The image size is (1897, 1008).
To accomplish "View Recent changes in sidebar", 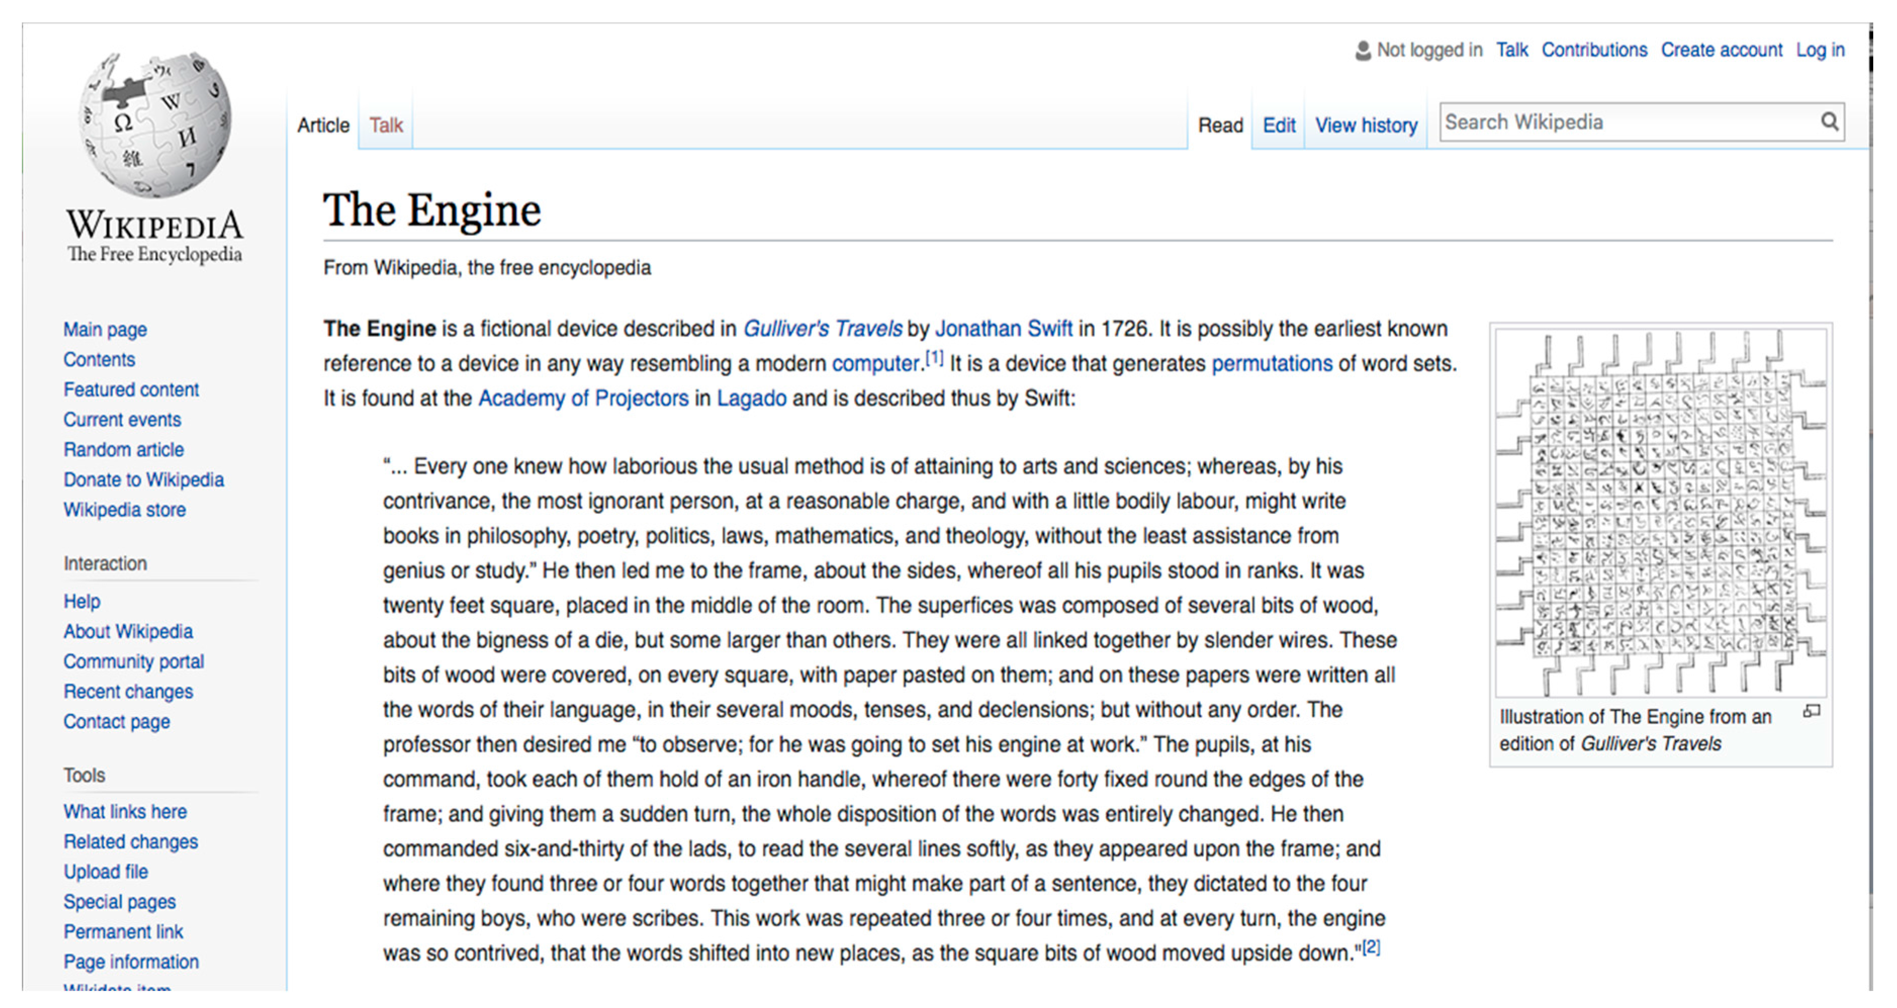I will click(128, 692).
